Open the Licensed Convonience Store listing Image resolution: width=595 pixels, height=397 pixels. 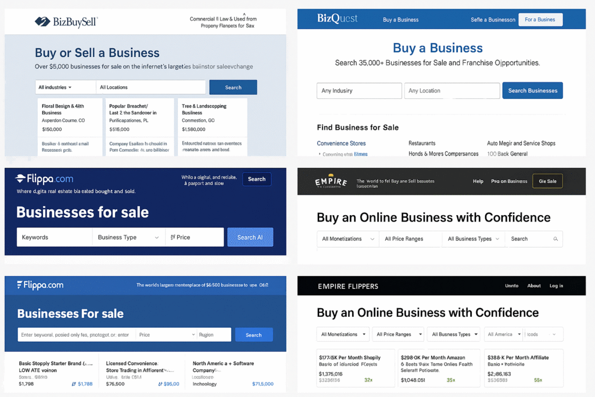(142, 374)
